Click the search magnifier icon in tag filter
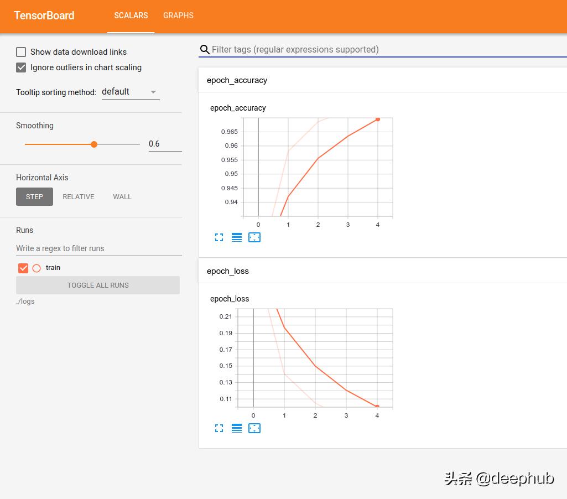The height and width of the screenshot is (499, 567). point(205,50)
